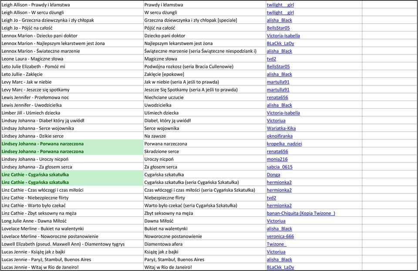418x271 pixels.
Task: Open Victoria-Isabella link for Dziecko pani doktor
Action: (x=283, y=36)
